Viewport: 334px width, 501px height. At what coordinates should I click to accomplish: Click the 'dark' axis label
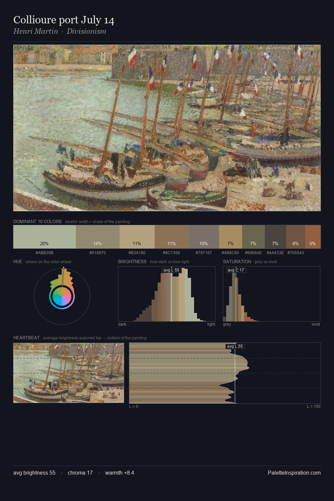click(122, 324)
